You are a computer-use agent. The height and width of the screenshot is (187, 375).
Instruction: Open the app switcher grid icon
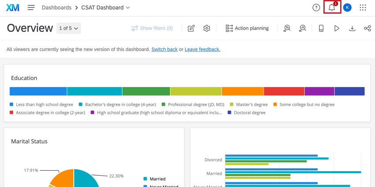pyautogui.click(x=363, y=7)
